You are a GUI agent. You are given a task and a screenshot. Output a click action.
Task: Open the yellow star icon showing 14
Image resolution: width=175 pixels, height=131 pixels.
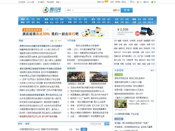pos(138,2)
